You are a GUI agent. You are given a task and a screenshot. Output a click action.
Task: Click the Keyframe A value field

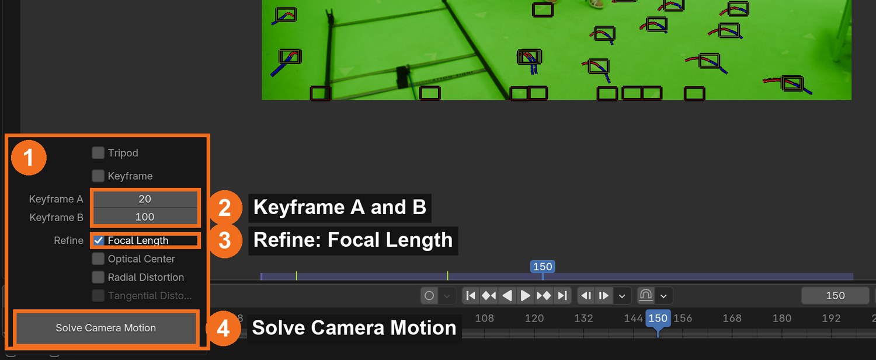coord(145,199)
